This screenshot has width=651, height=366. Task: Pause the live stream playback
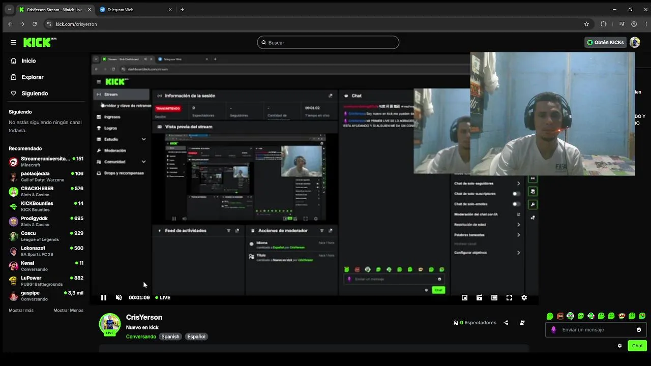(x=103, y=297)
